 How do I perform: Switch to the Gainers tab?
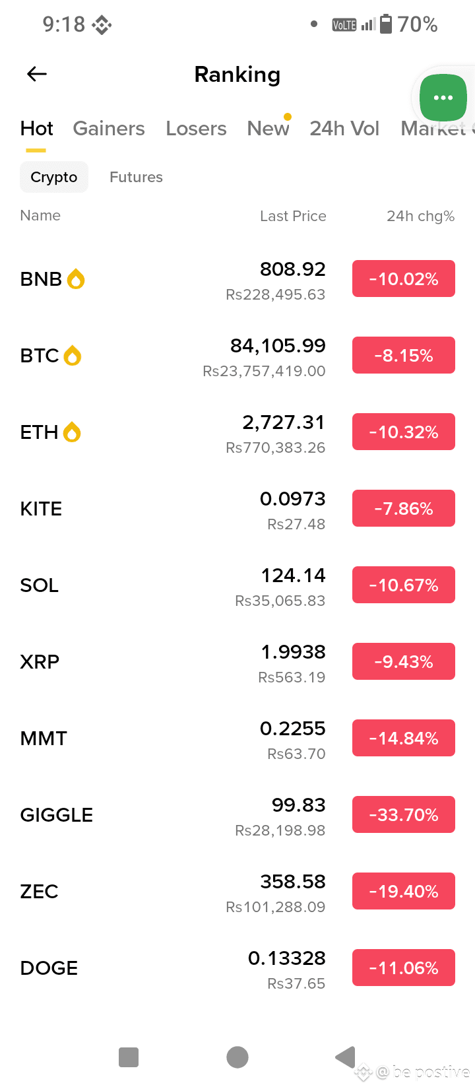point(109,128)
